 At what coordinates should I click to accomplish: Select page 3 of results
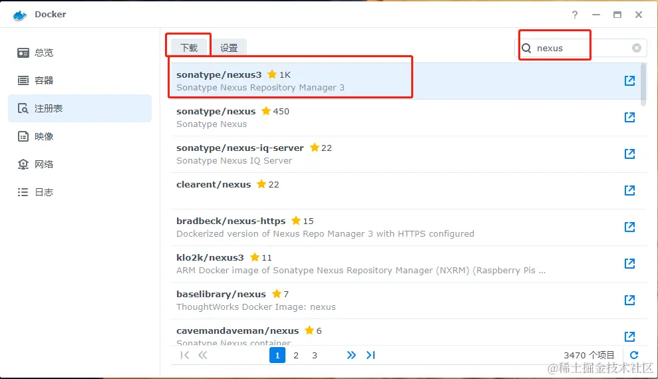coord(314,355)
